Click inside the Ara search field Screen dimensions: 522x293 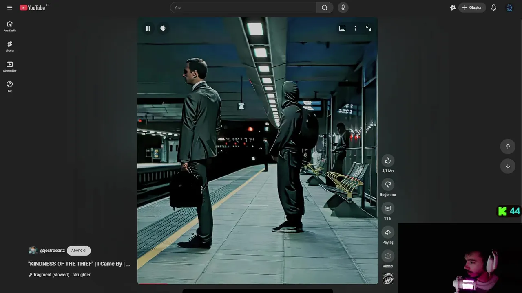243,7
